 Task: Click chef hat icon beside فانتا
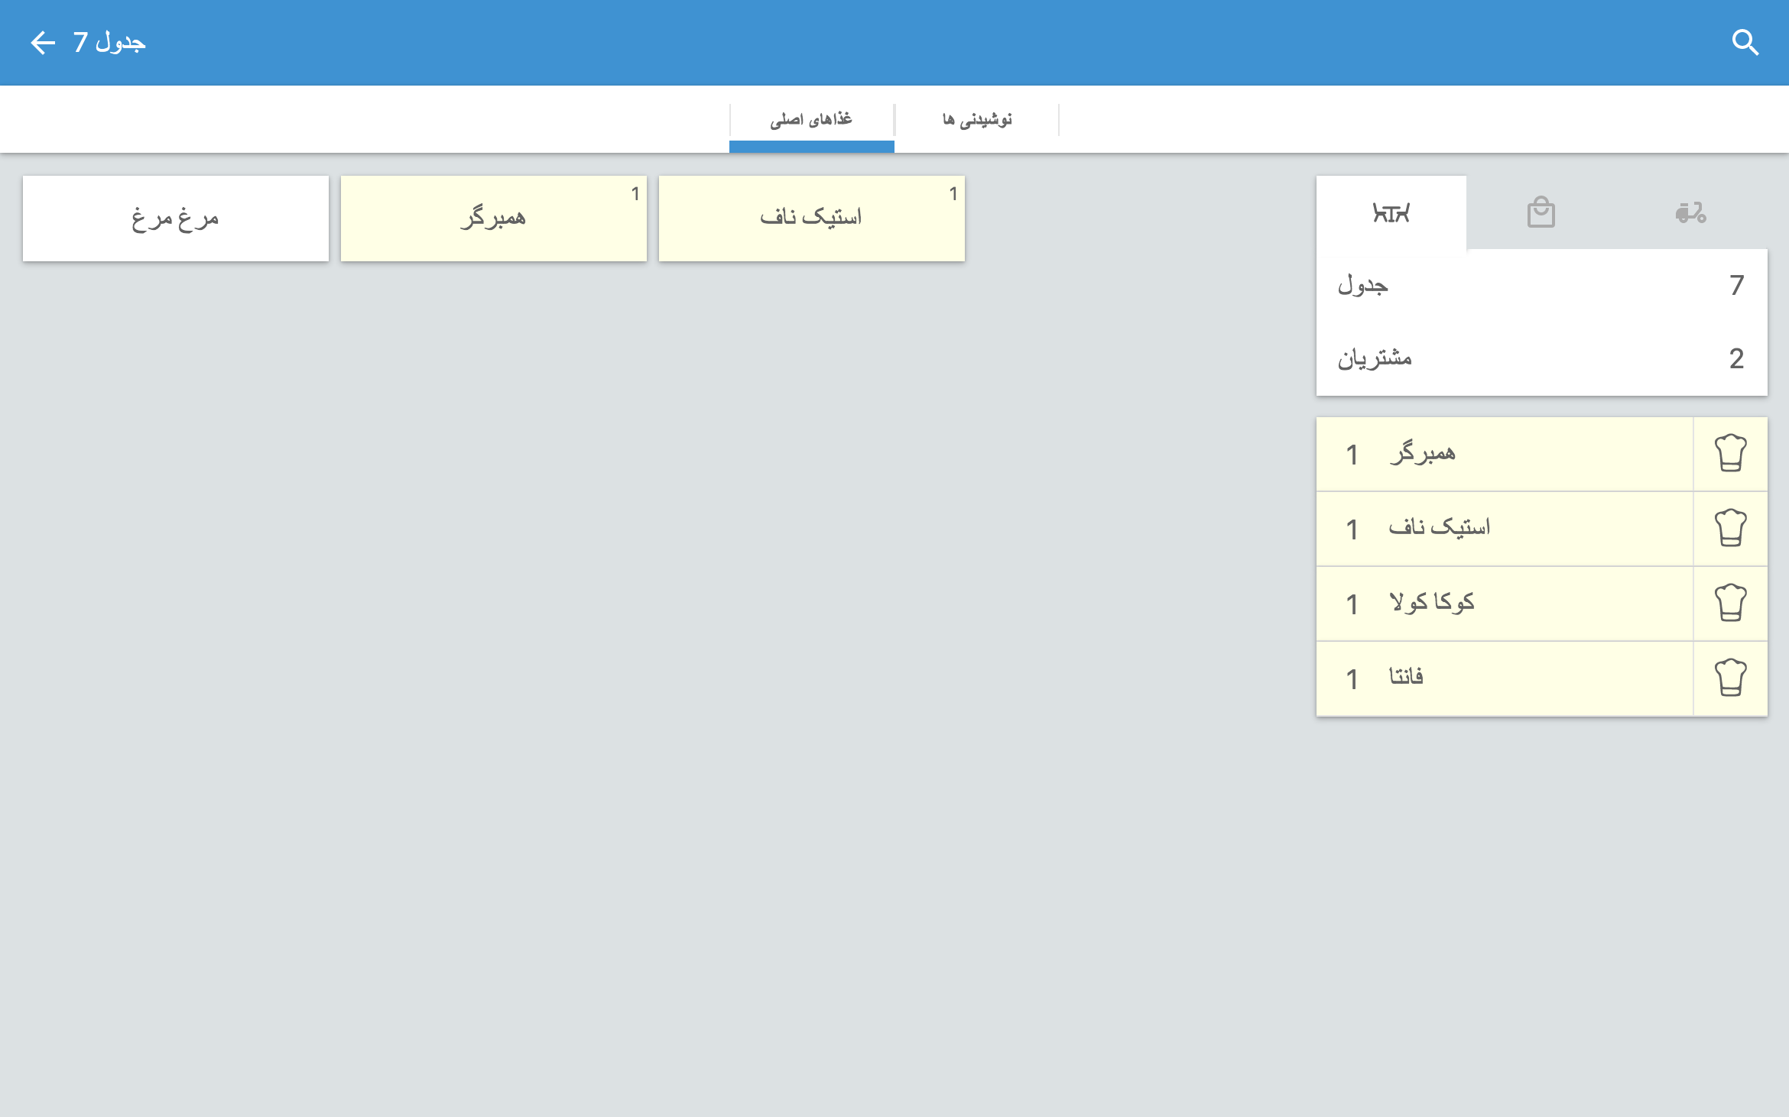click(1730, 678)
